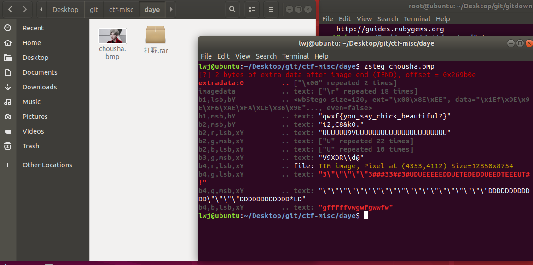Image resolution: width=533 pixels, height=265 pixels.
Task: Click Music note icon in sidebar
Action: (x=7, y=102)
